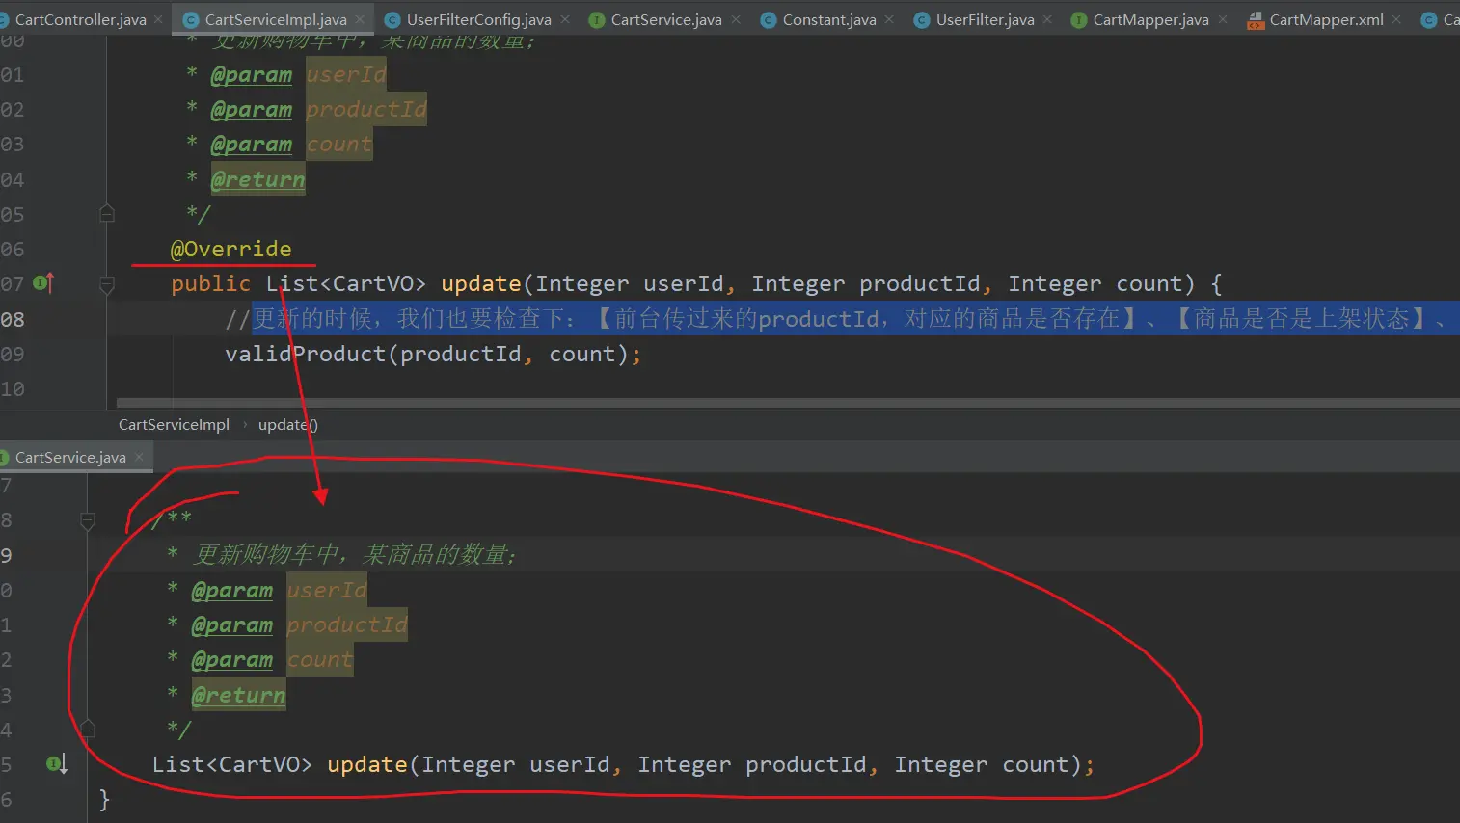Close CartService.java tab in lower split pane

click(x=139, y=457)
